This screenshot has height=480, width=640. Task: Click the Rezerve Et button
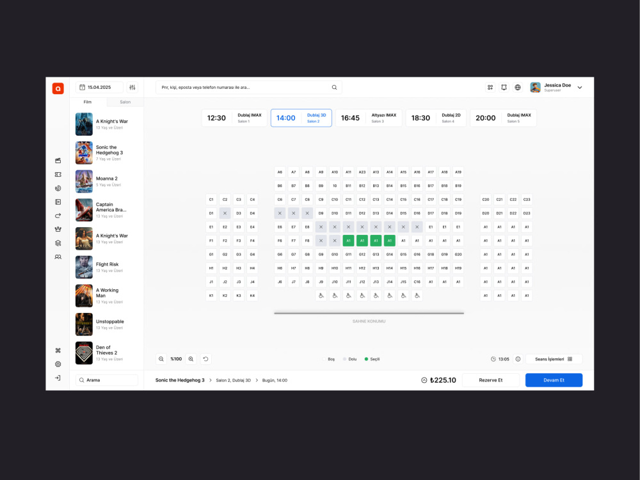(x=491, y=380)
